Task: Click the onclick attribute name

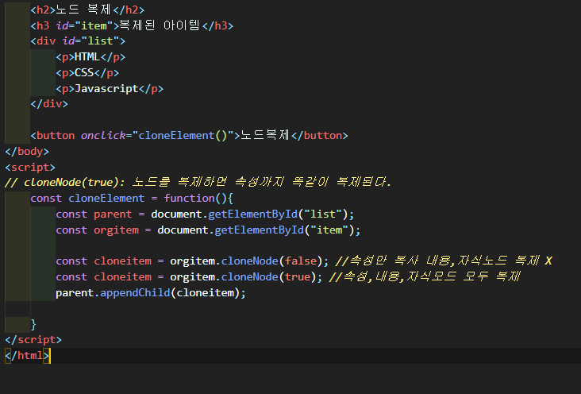Action: click(x=103, y=135)
